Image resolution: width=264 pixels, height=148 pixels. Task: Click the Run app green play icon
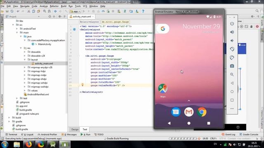(x=84, y=11)
